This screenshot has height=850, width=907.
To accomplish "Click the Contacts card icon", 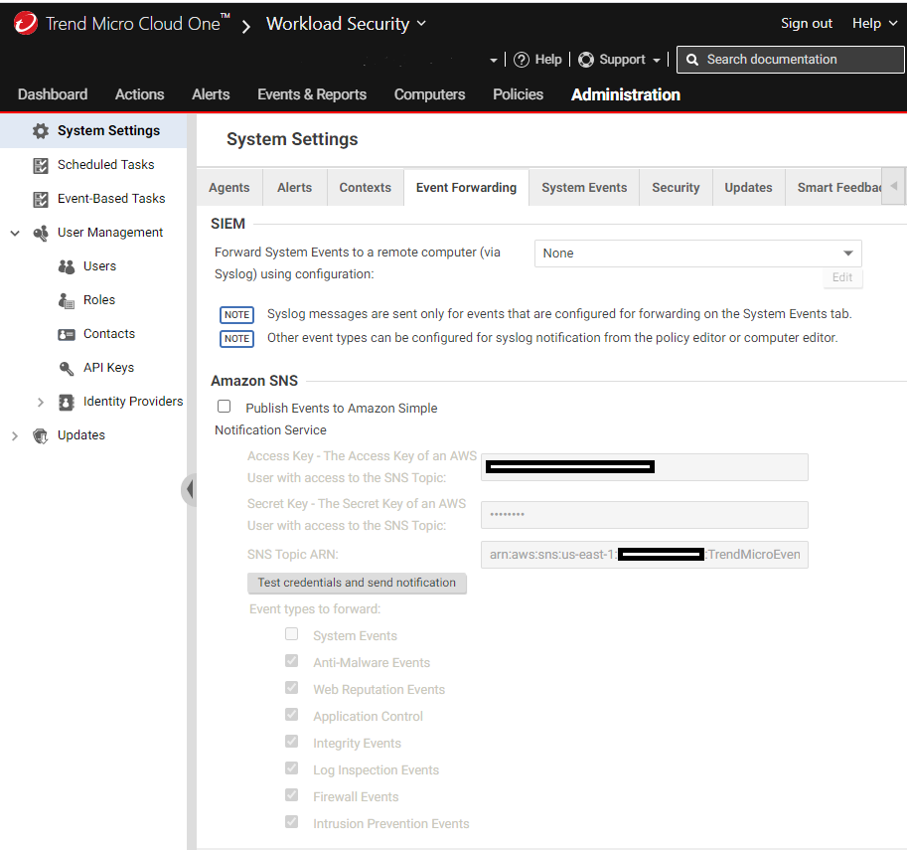I will (x=67, y=334).
